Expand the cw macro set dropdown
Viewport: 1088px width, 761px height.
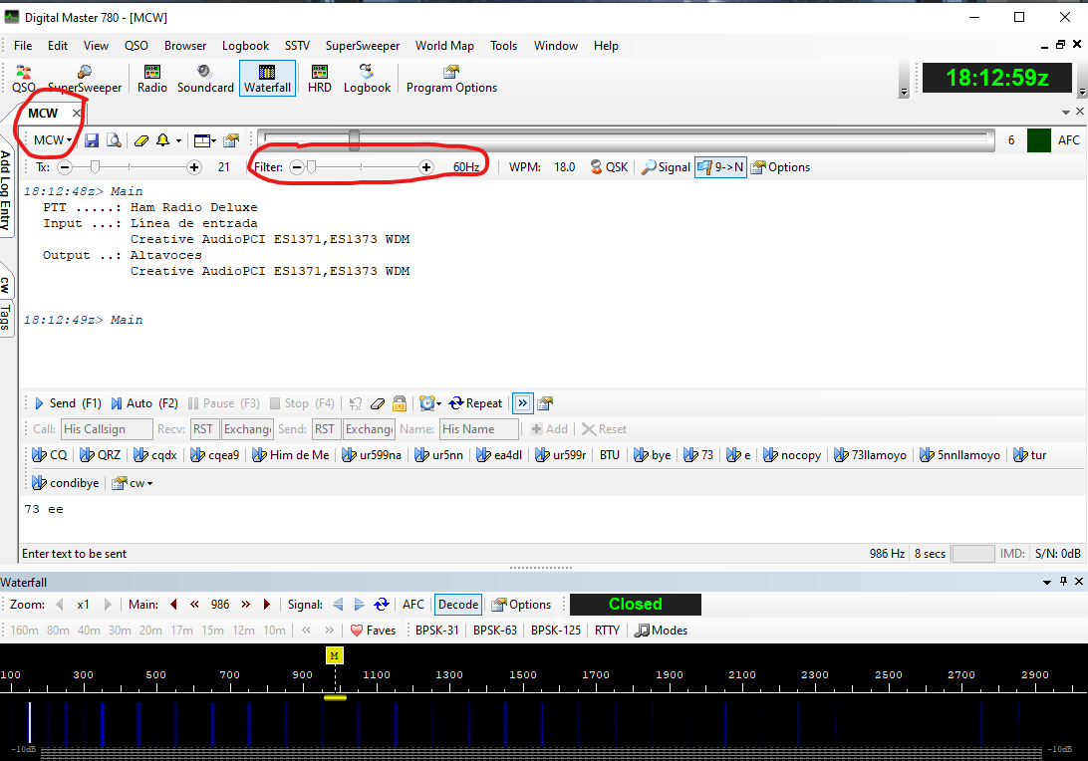133,483
